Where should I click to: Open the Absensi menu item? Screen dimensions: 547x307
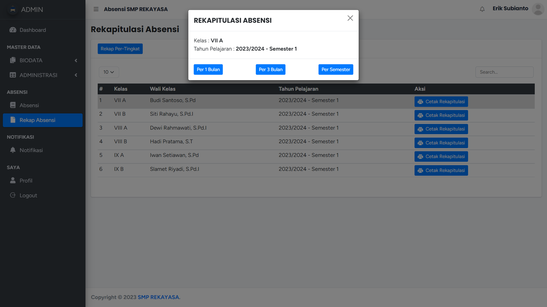tap(29, 105)
